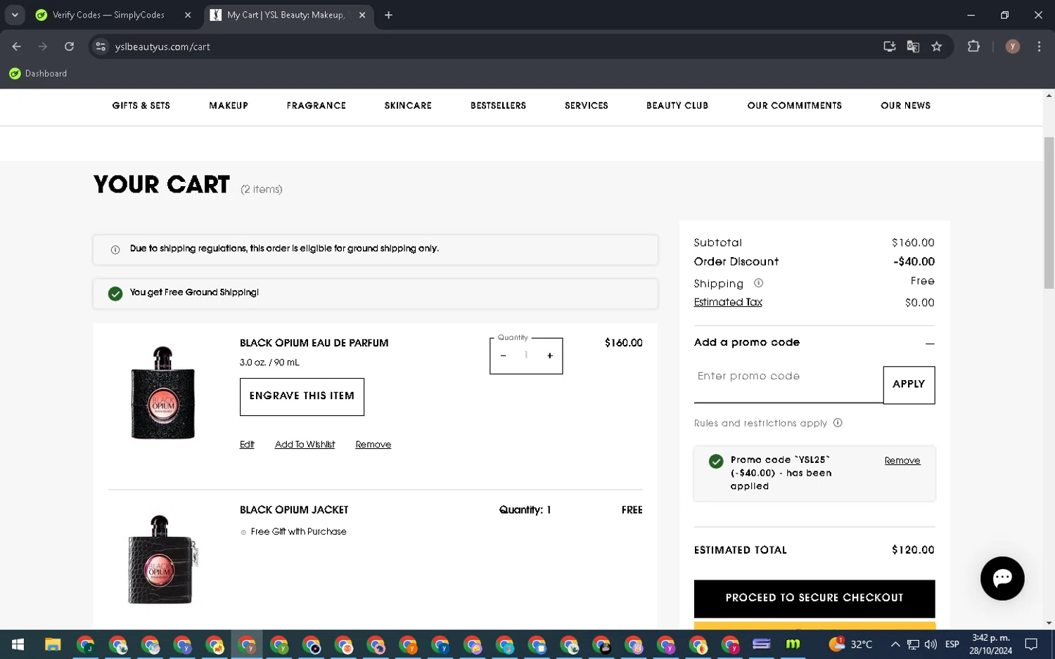
Task: Reload the page
Action: click(69, 46)
